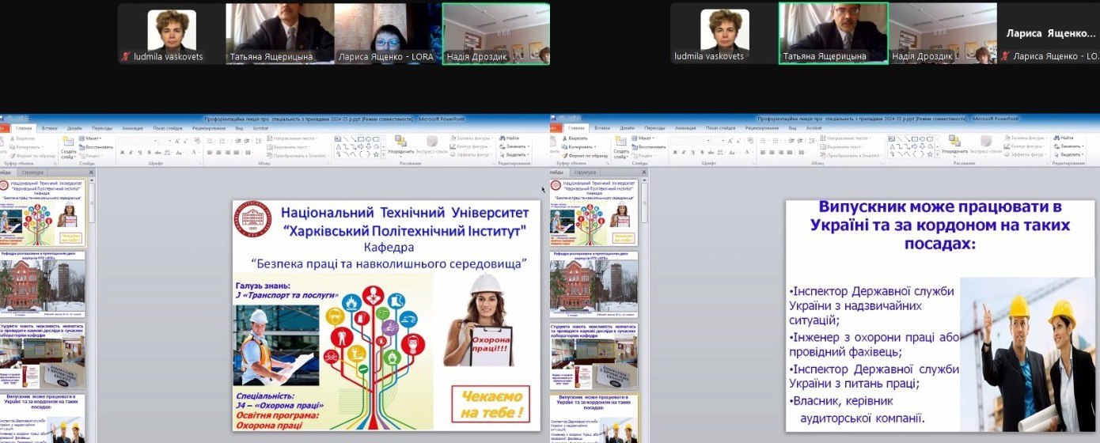Image resolution: width=1100 pixels, height=443 pixels.
Task: Open Направление текста dropdown in left PowerPoint
Action: click(292, 138)
